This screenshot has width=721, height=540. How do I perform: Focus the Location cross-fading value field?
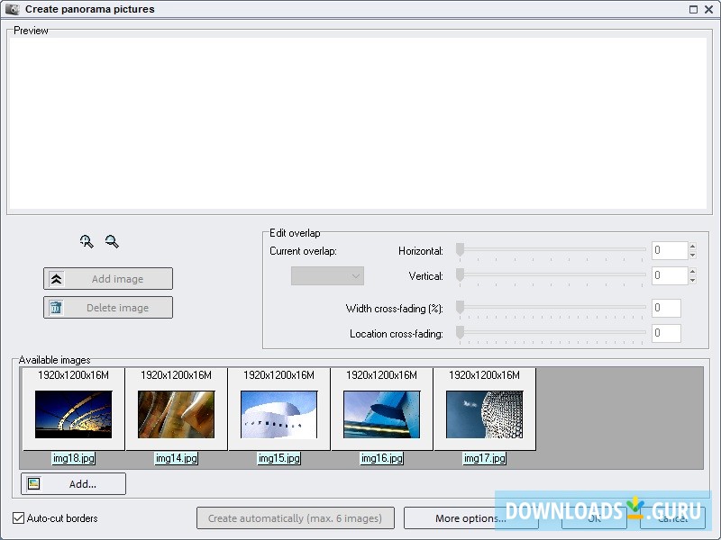[666, 333]
